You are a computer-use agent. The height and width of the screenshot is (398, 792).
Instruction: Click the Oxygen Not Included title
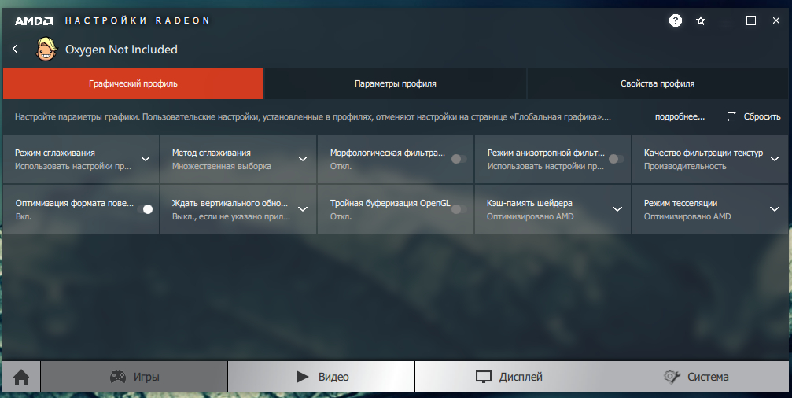(121, 50)
